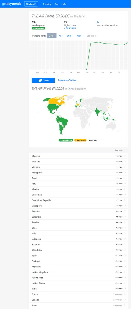
Task: Click the Tweet button
Action: [x=43, y=80]
